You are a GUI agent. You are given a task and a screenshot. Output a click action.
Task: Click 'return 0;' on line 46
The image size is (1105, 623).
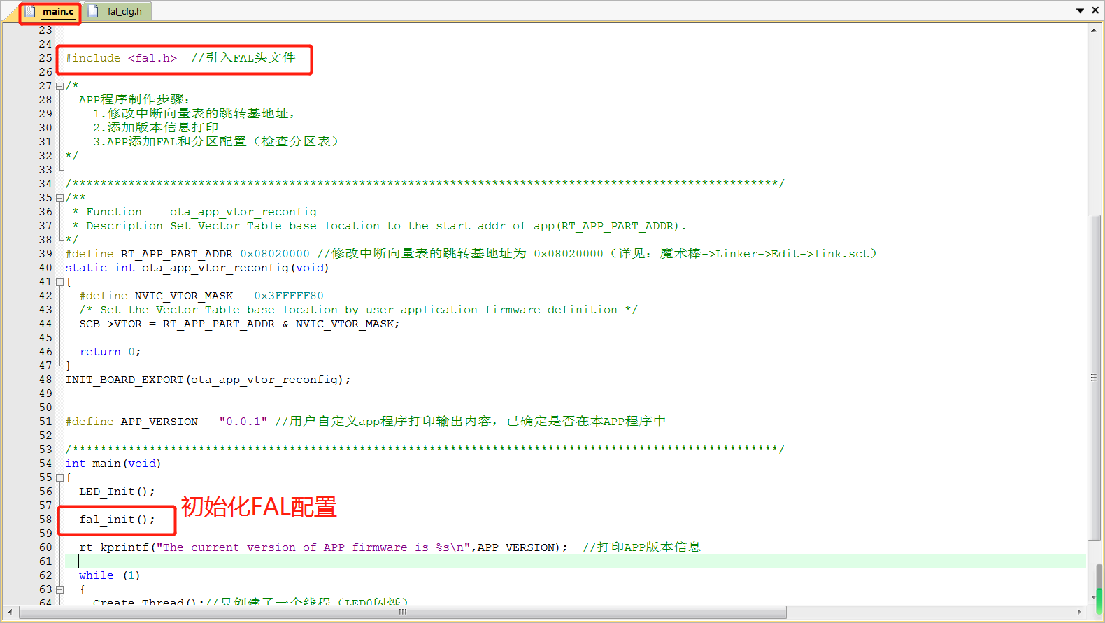(x=110, y=352)
